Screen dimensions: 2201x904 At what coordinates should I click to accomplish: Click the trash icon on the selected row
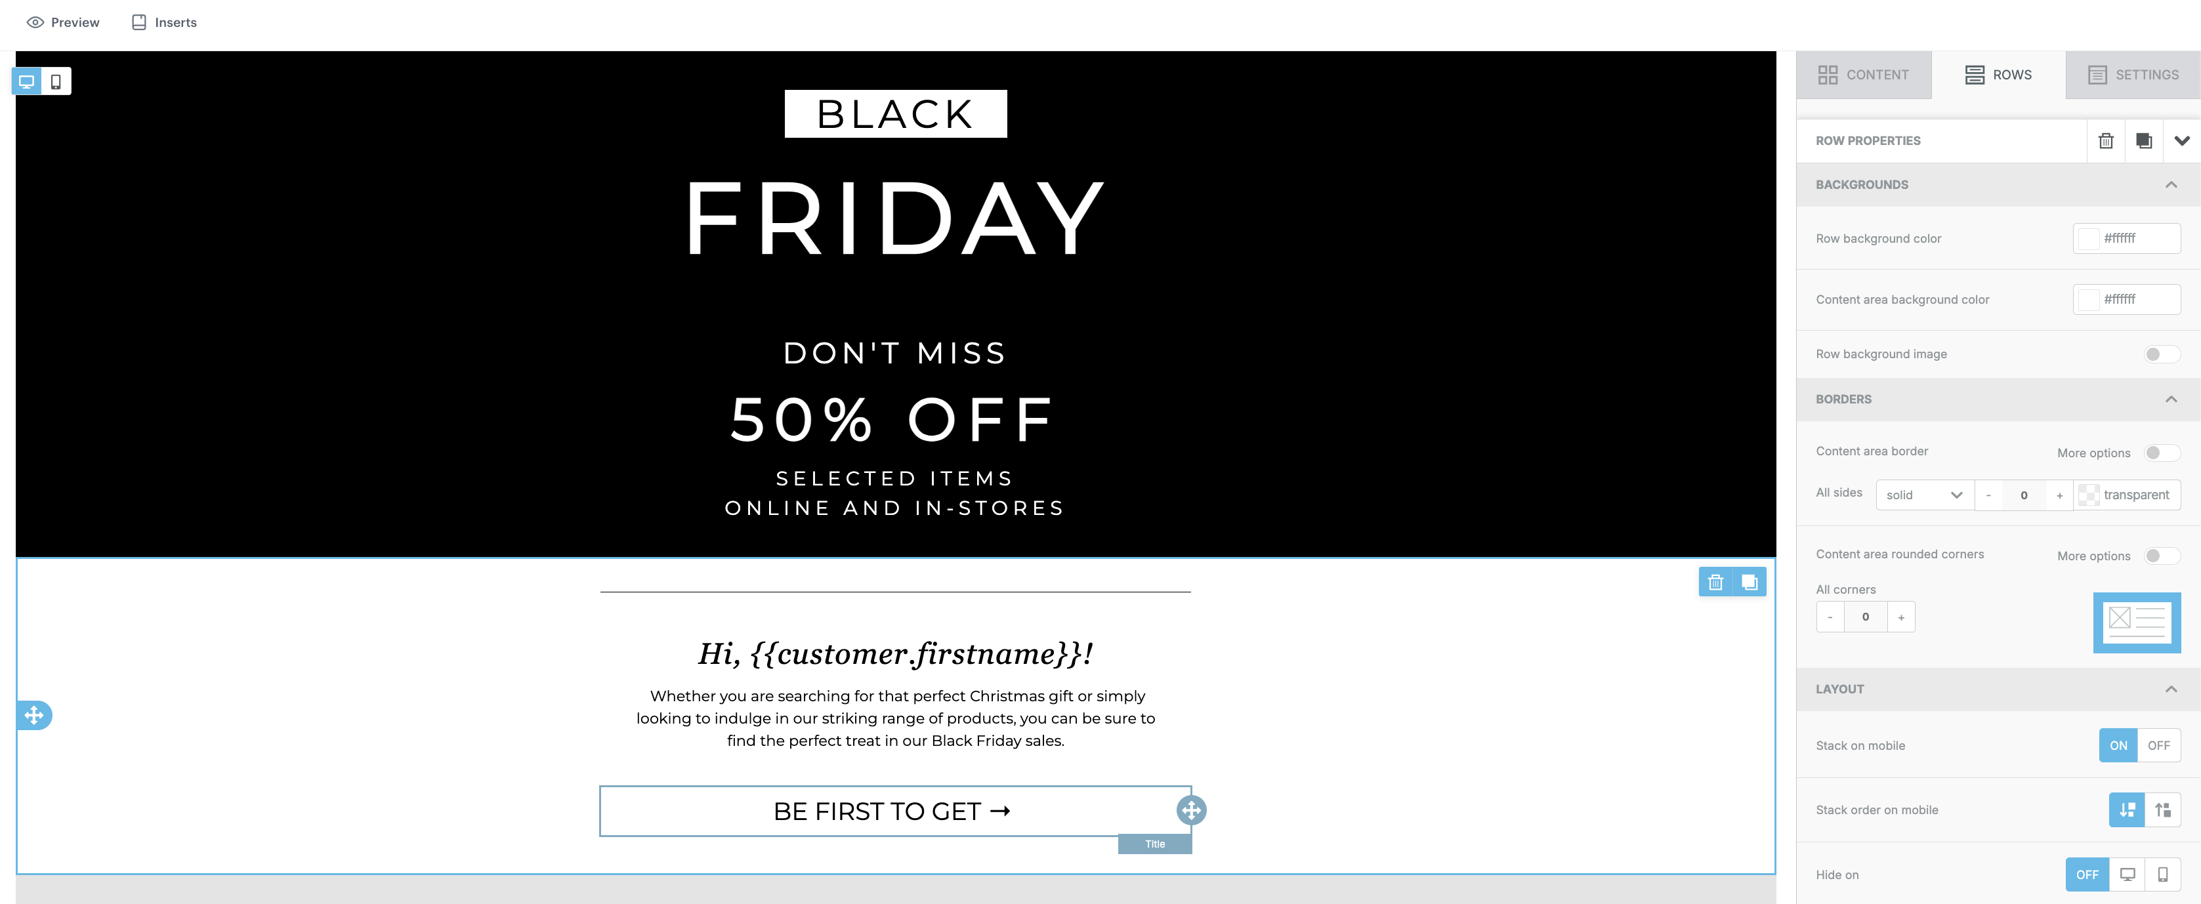click(x=1715, y=583)
